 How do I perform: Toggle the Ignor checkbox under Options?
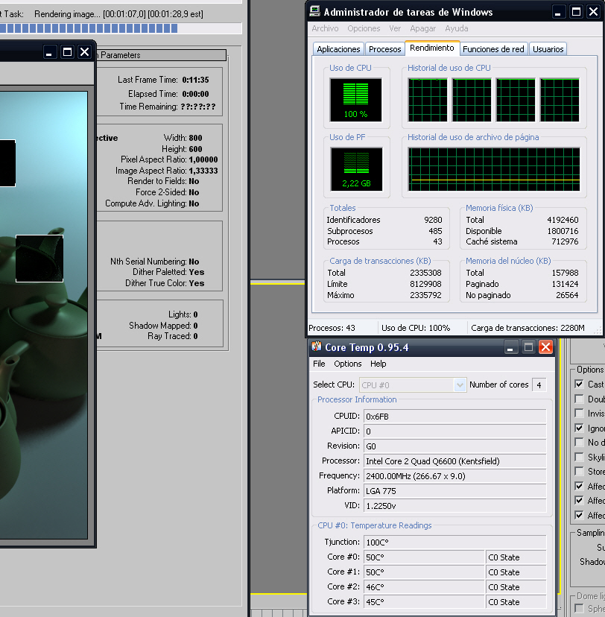[579, 428]
